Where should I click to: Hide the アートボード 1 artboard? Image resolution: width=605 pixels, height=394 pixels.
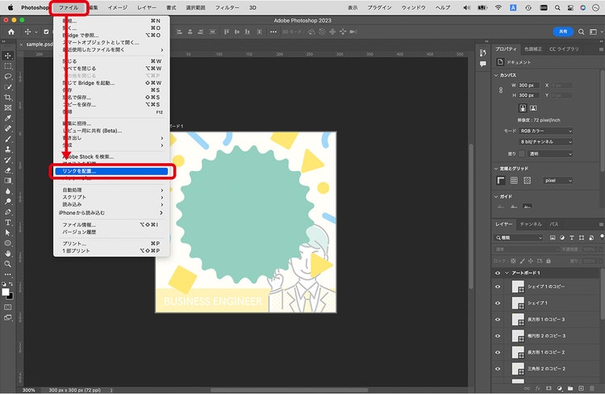pyautogui.click(x=498, y=273)
